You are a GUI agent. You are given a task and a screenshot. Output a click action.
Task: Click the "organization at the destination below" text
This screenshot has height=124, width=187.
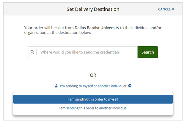coord(58,33)
